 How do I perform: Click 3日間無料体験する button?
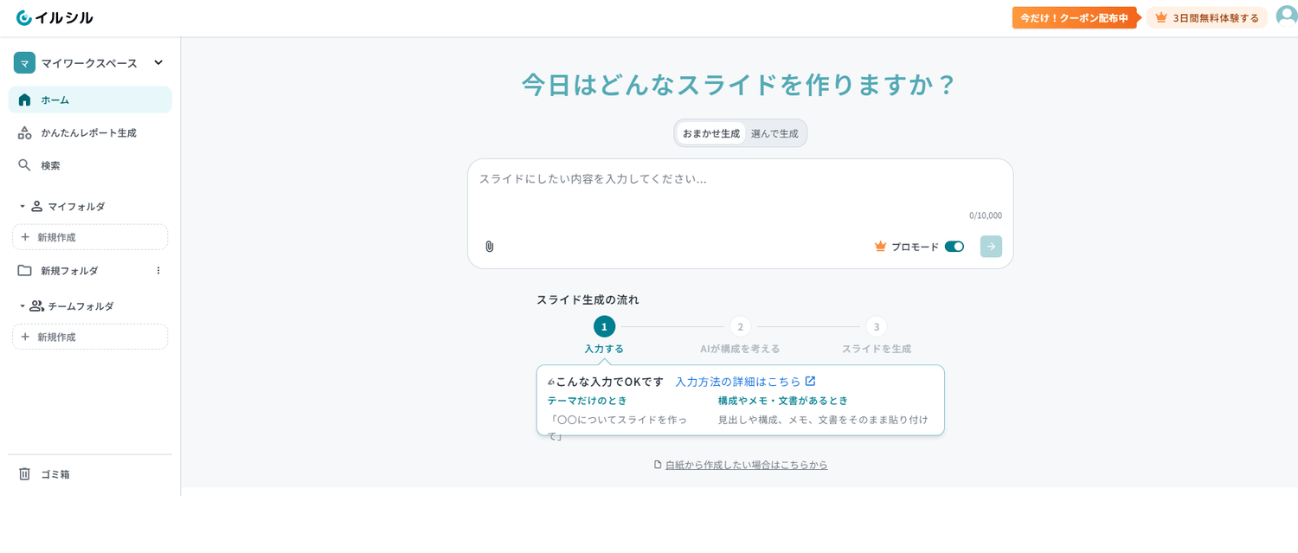coord(1207,17)
